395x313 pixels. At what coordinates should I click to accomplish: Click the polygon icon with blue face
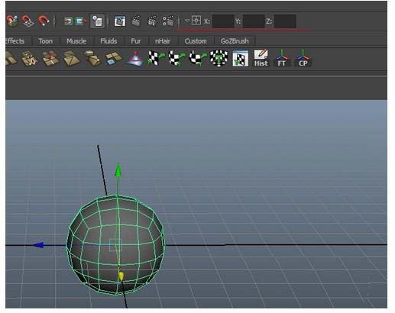113,59
